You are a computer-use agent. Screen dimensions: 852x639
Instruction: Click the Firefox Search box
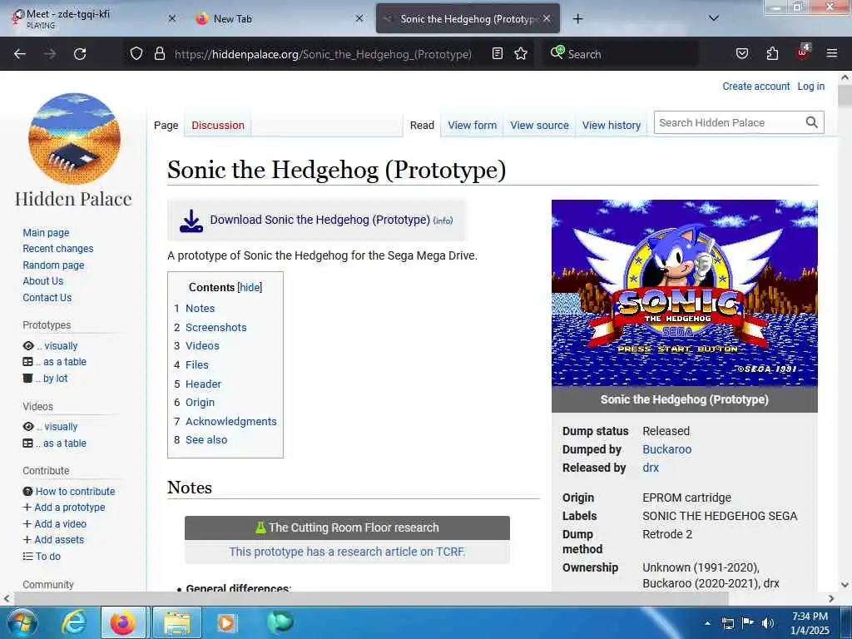[x=619, y=54]
